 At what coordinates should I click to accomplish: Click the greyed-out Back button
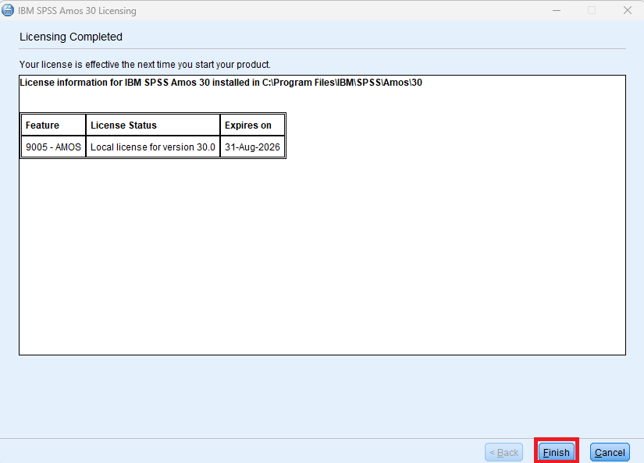click(503, 452)
